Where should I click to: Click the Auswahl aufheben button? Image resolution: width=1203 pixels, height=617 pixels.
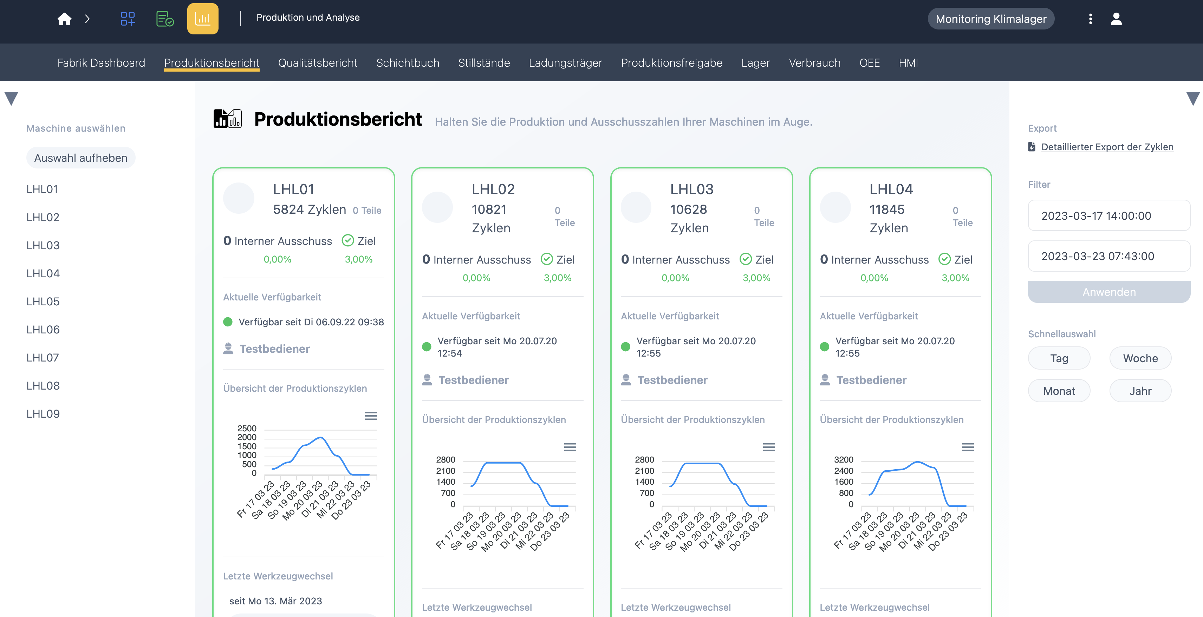pyautogui.click(x=81, y=158)
